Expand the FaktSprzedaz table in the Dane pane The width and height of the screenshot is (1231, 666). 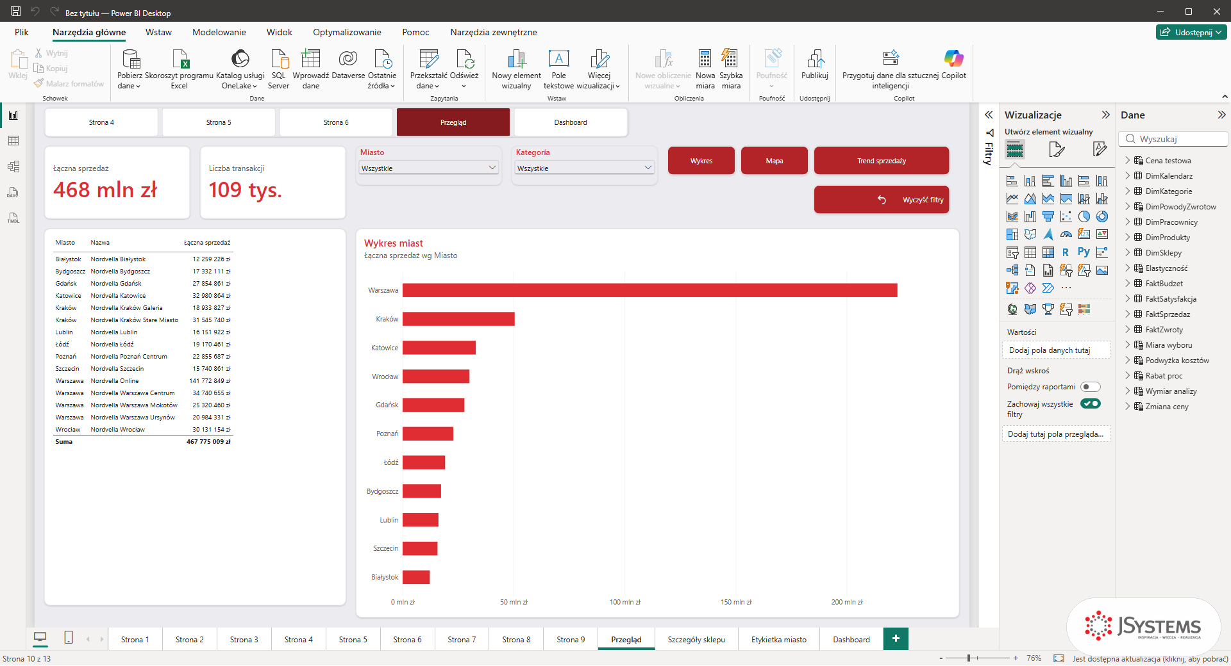pos(1128,314)
